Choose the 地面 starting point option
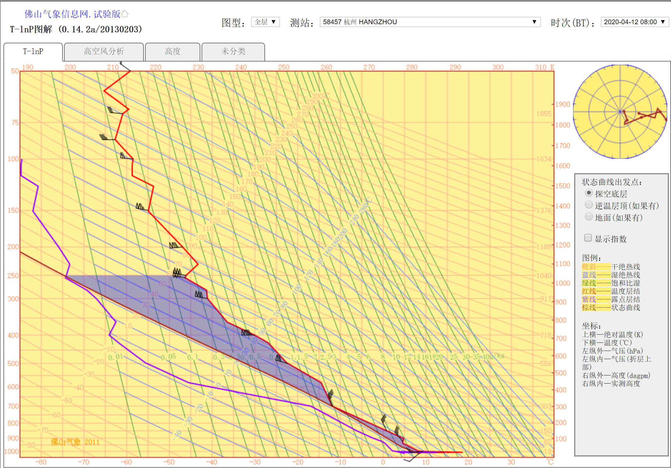The width and height of the screenshot is (671, 468). (589, 217)
